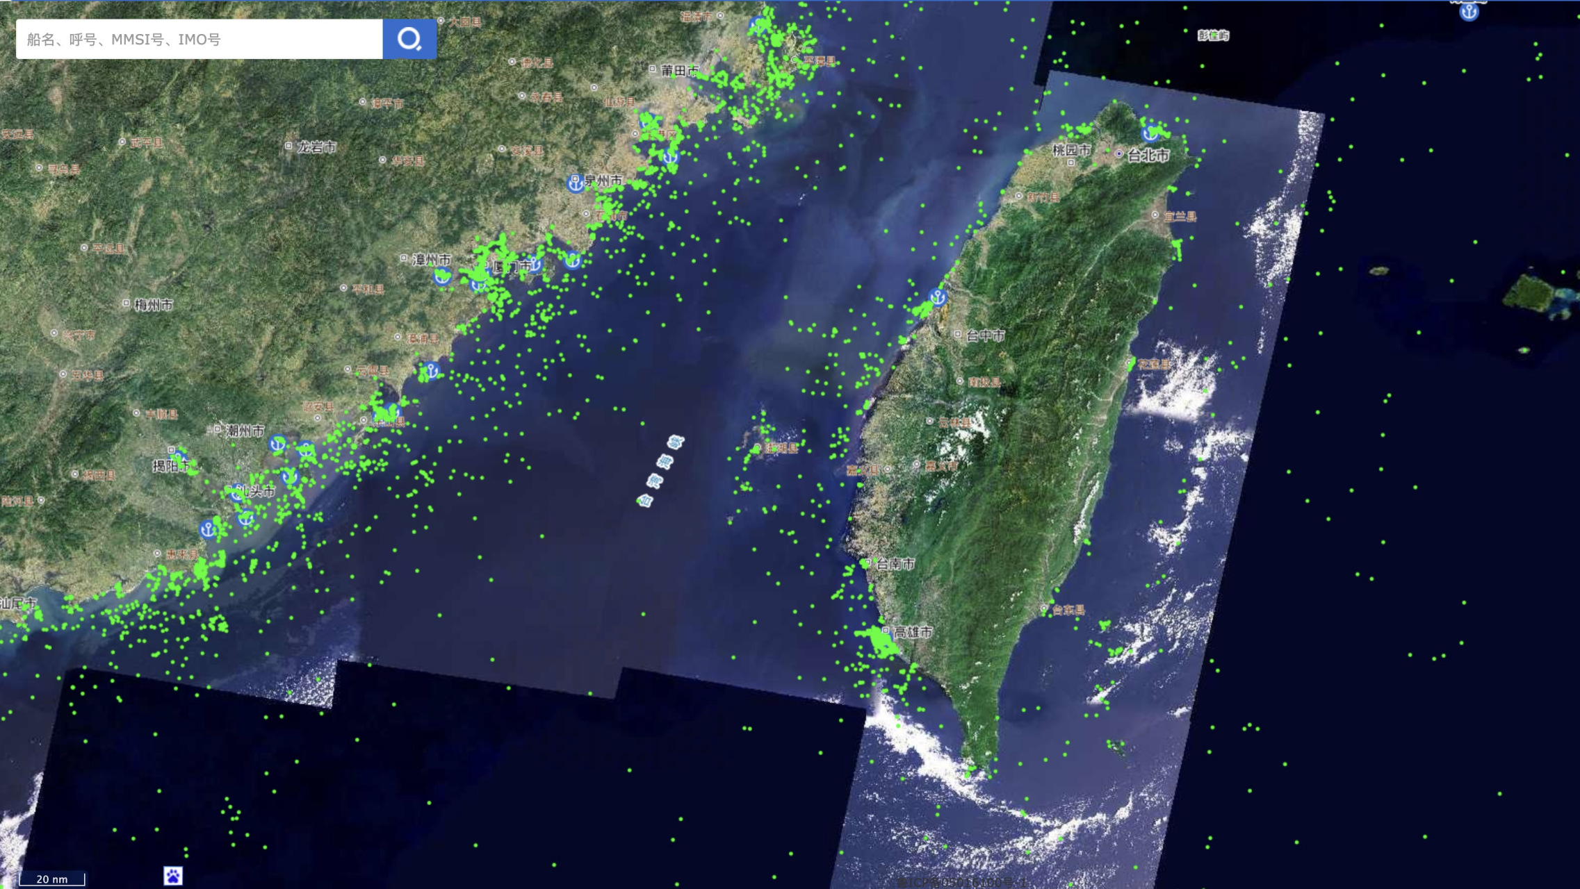
Task: Click the blue magnifier search button
Action: click(409, 39)
